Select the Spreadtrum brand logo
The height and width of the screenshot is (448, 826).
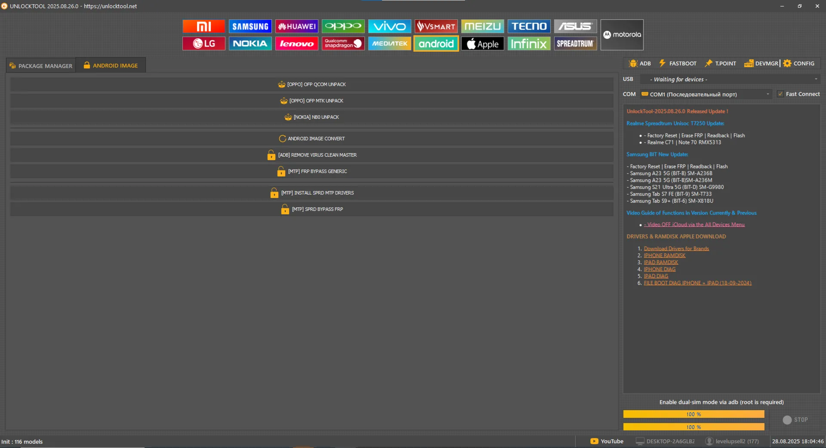575,43
